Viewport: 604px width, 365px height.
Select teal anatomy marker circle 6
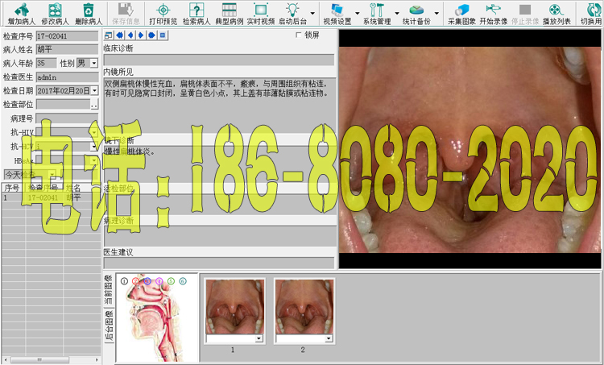tap(183, 281)
